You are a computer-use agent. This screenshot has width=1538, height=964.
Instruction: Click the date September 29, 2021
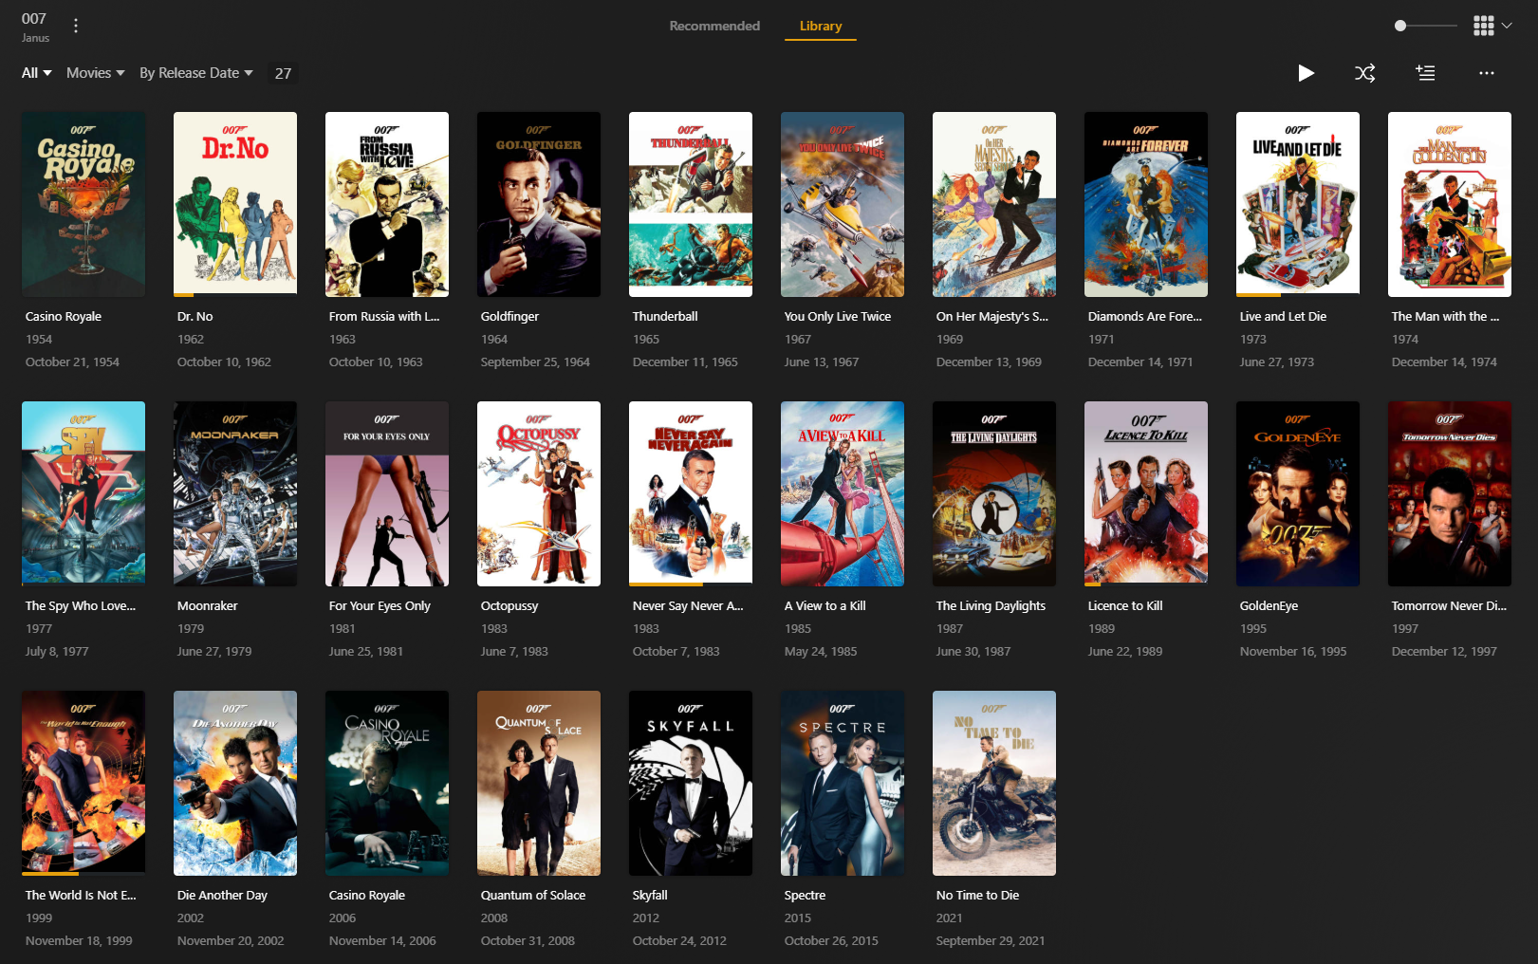pos(991,941)
